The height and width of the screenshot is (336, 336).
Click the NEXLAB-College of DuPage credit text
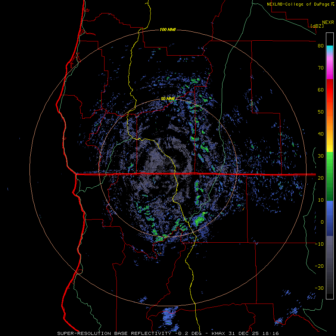coord(299,4)
